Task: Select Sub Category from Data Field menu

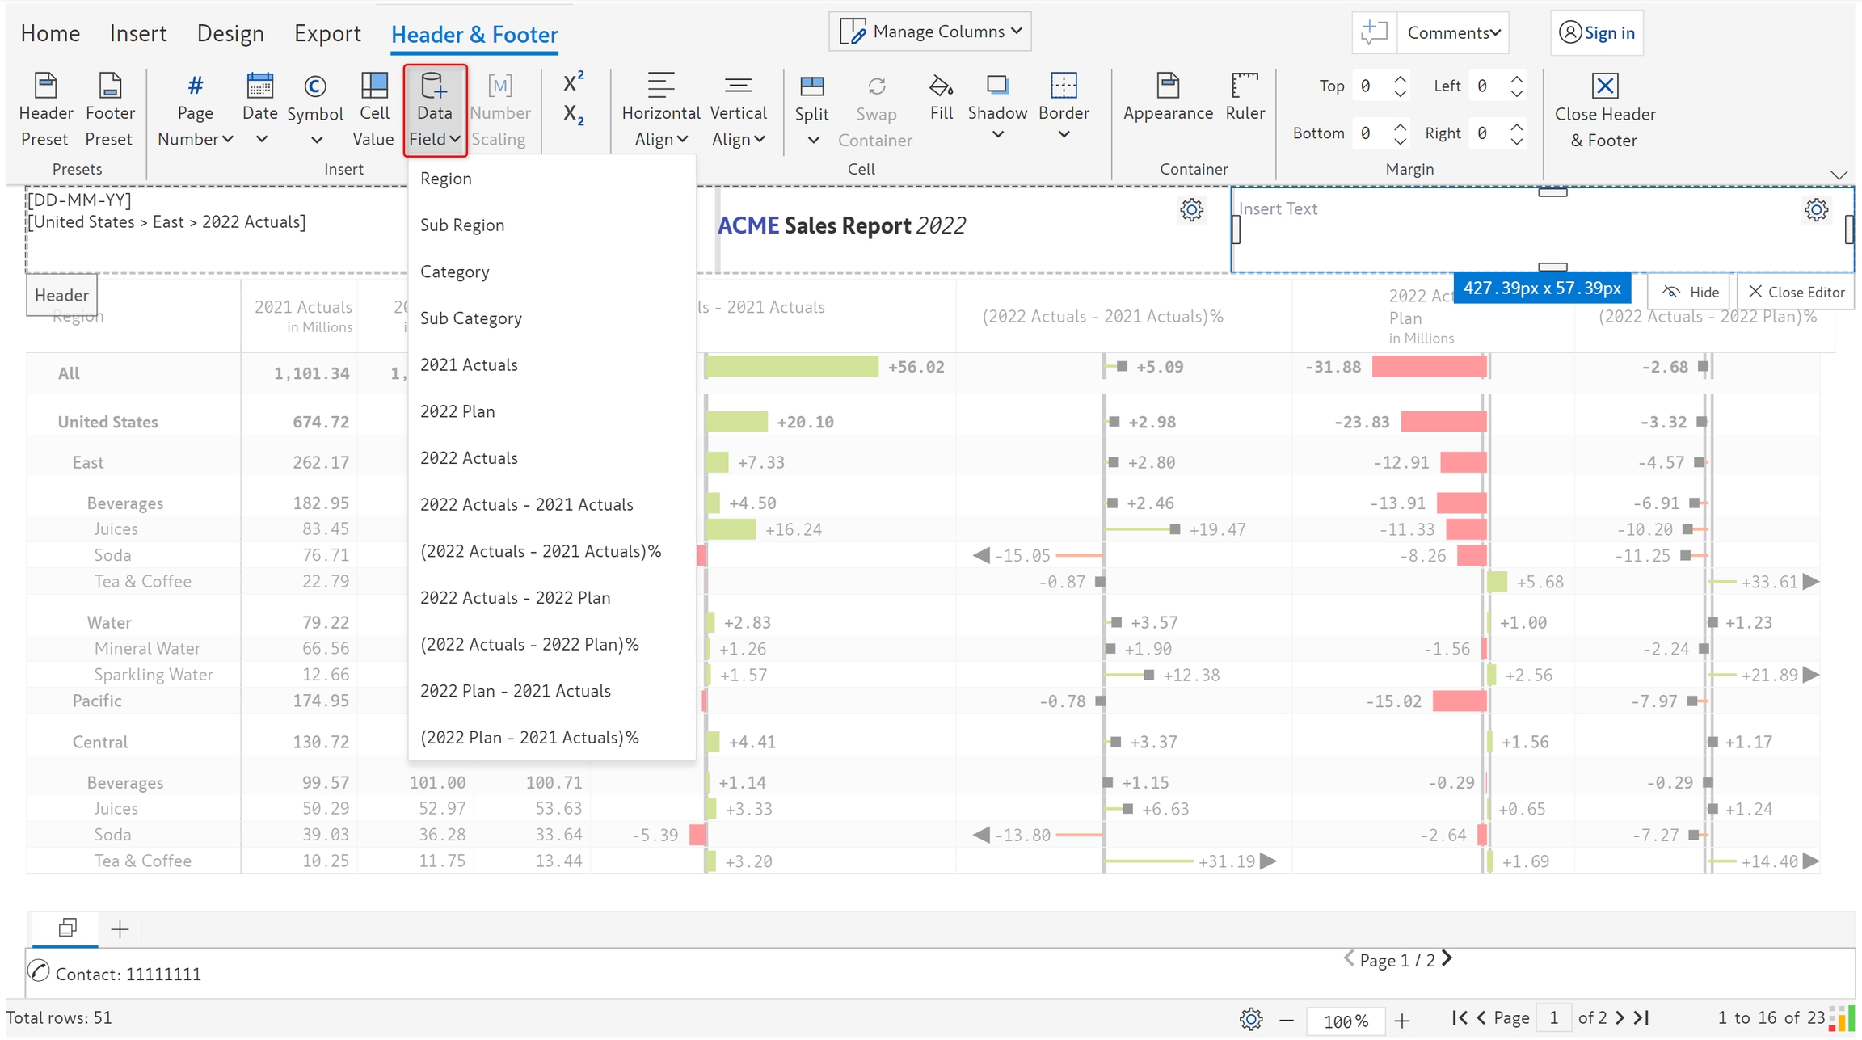Action: [x=471, y=318]
